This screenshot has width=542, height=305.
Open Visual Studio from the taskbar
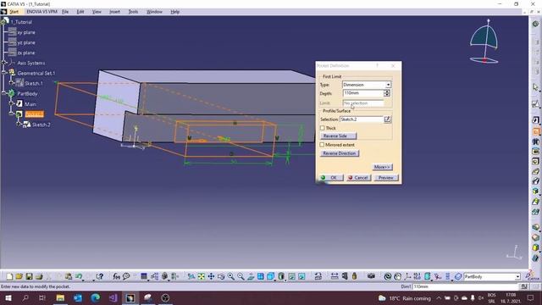[x=113, y=297]
